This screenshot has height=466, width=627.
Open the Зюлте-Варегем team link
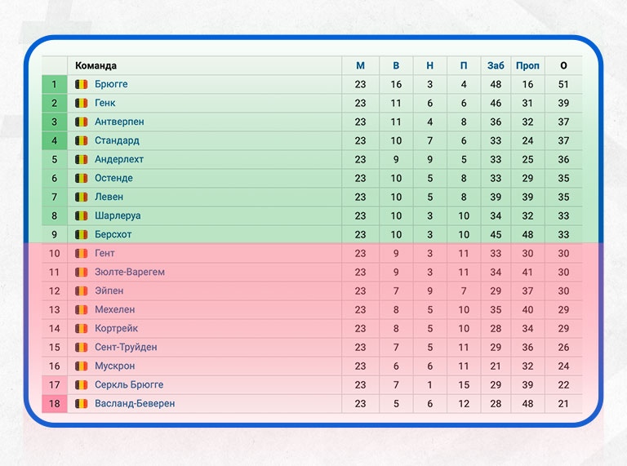pyautogui.click(x=129, y=272)
